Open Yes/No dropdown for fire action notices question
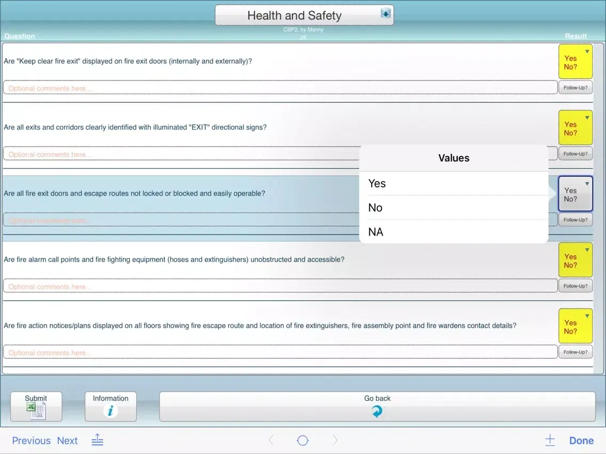Viewport: 606px width, 454px height. [575, 326]
